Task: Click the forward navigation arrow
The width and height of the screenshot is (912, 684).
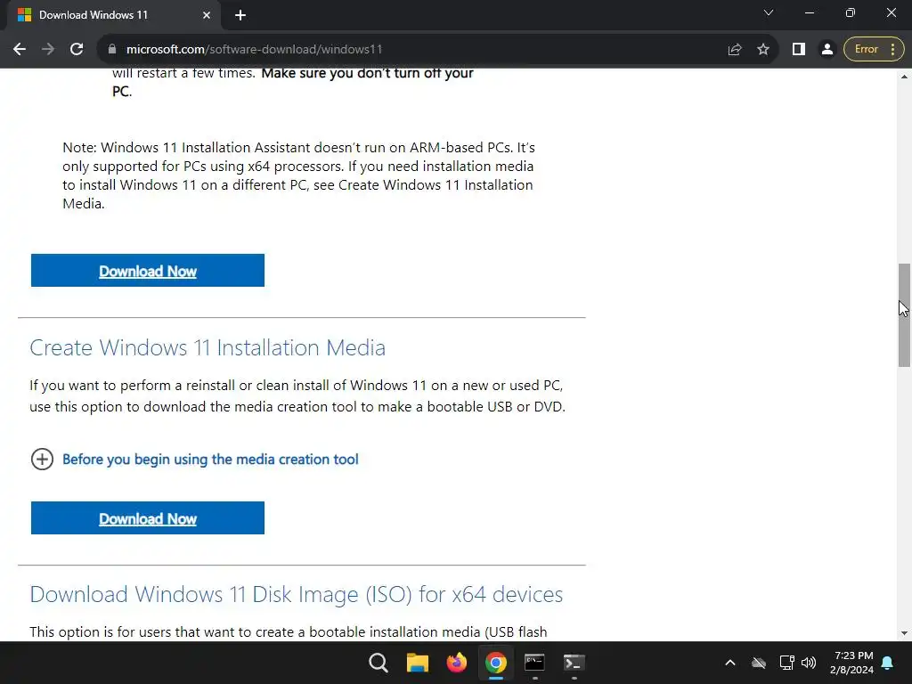Action: [x=48, y=50]
